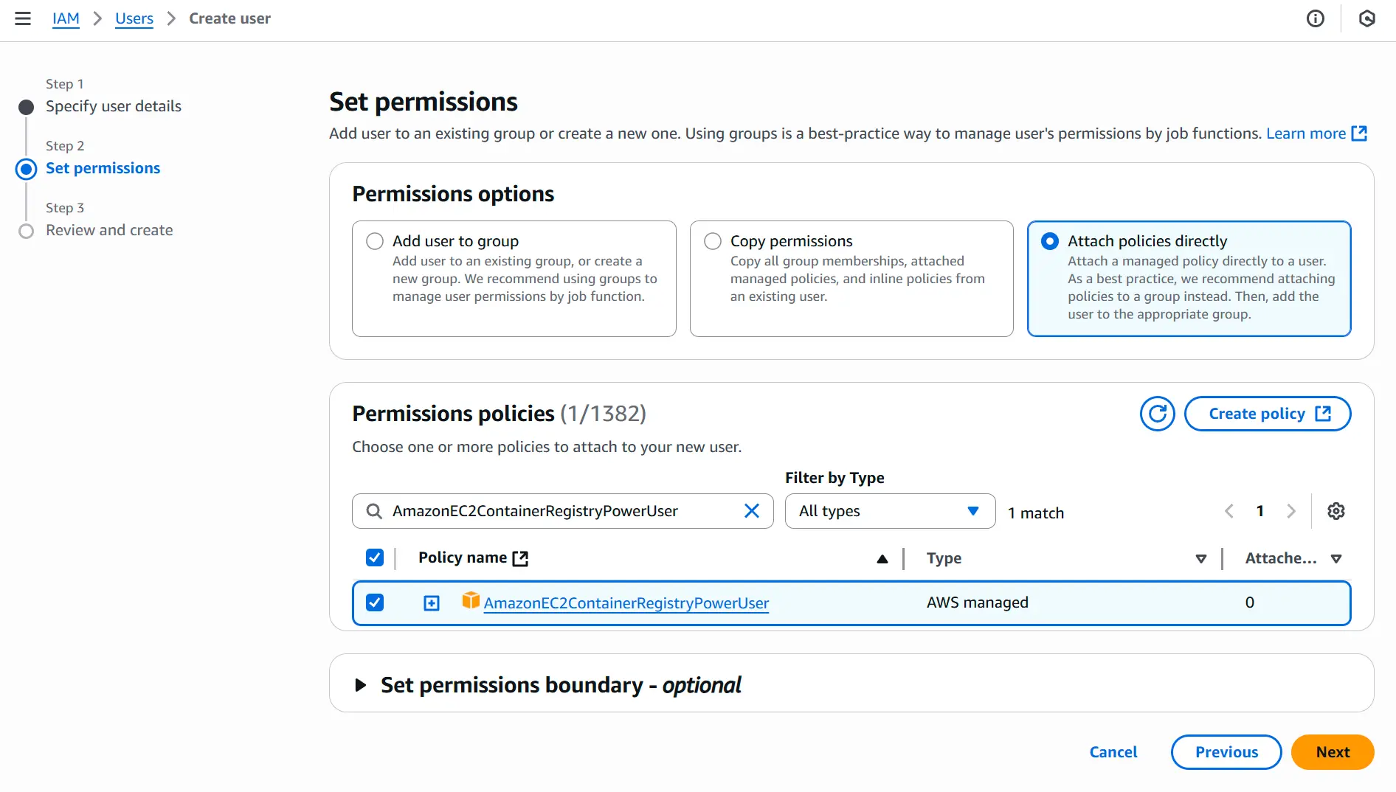Expand AmazonEC2ContainerRegistryPowerUser policy details plus icon
Screen dimensions: 1396x792
point(432,603)
